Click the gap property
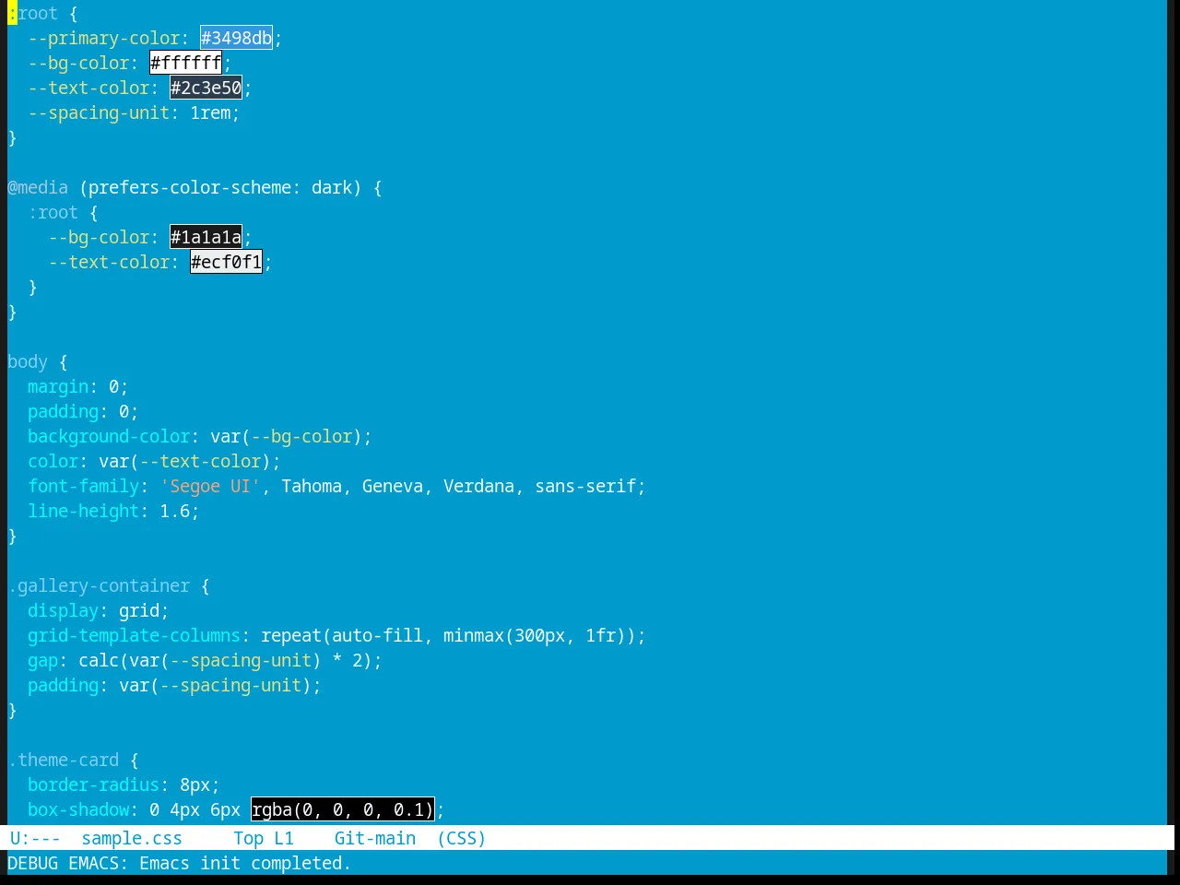Viewport: 1180px width, 885px height. click(x=42, y=660)
